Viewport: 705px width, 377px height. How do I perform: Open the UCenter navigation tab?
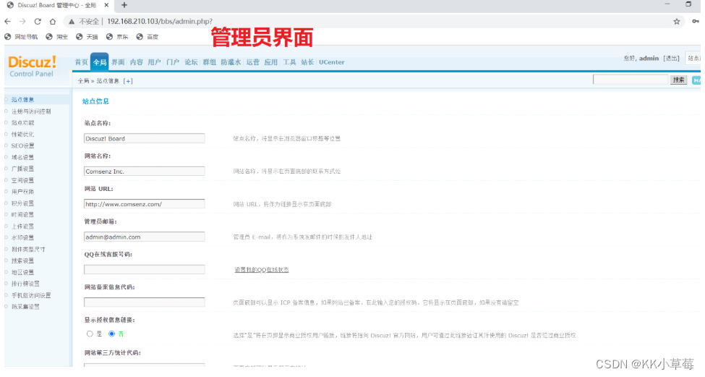tap(332, 62)
